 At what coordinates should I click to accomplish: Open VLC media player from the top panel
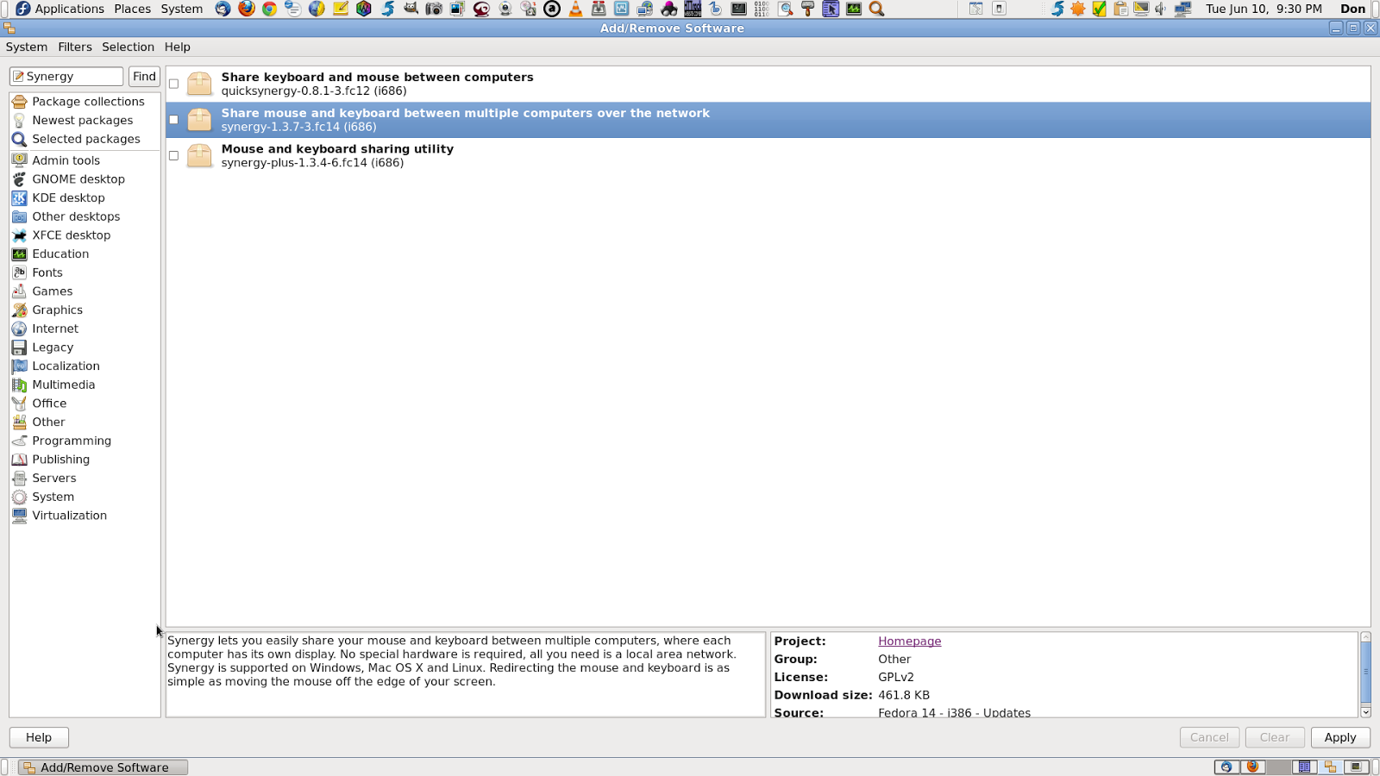(575, 9)
